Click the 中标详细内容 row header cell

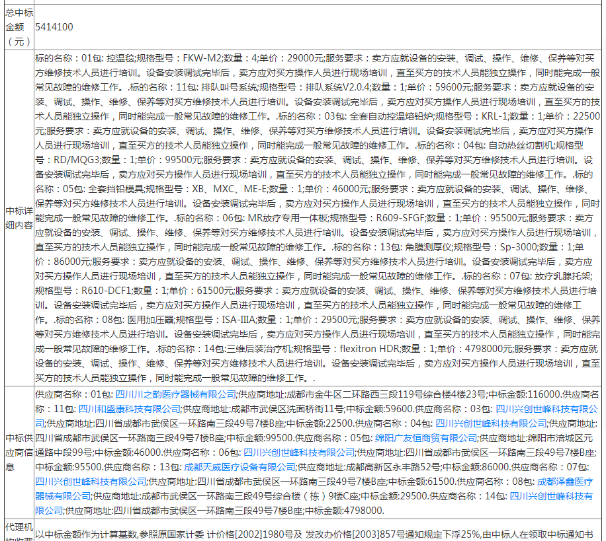18,218
